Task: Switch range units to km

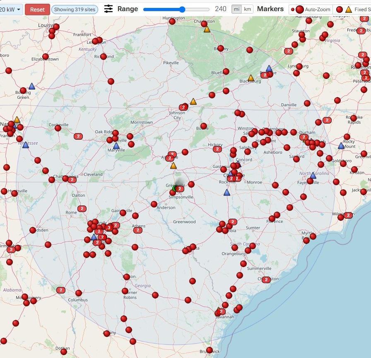Action: click(247, 9)
